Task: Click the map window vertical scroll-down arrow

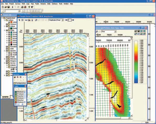Action: (x=131, y=116)
